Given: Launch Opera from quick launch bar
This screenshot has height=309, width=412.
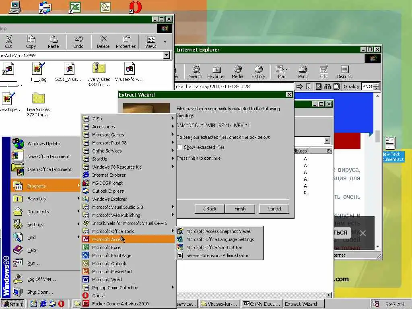Looking at the screenshot, I should pyautogui.click(x=61, y=304).
